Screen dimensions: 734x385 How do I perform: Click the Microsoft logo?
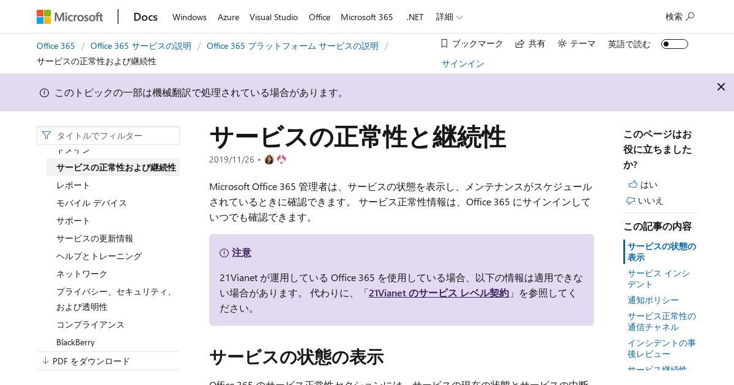click(x=70, y=17)
